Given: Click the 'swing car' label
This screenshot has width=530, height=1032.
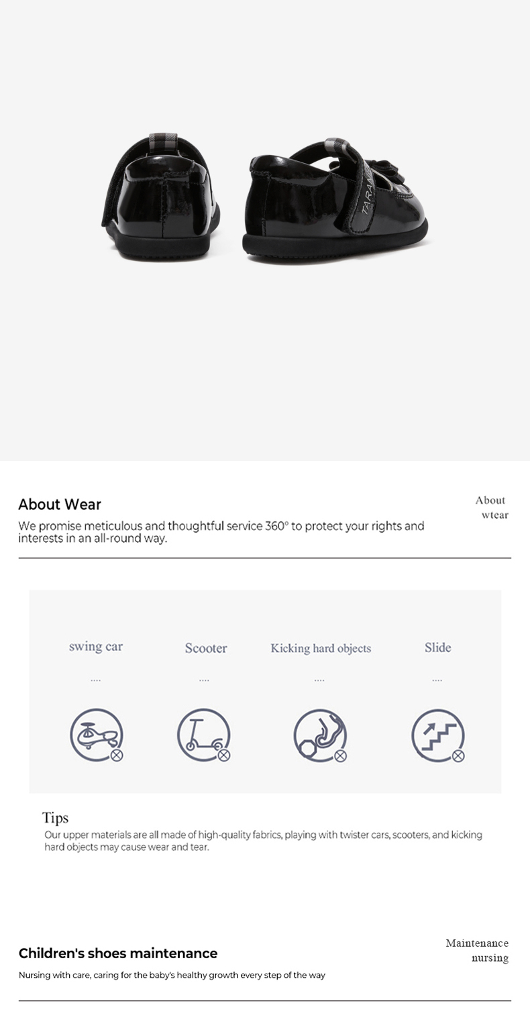Looking at the screenshot, I should [96, 647].
